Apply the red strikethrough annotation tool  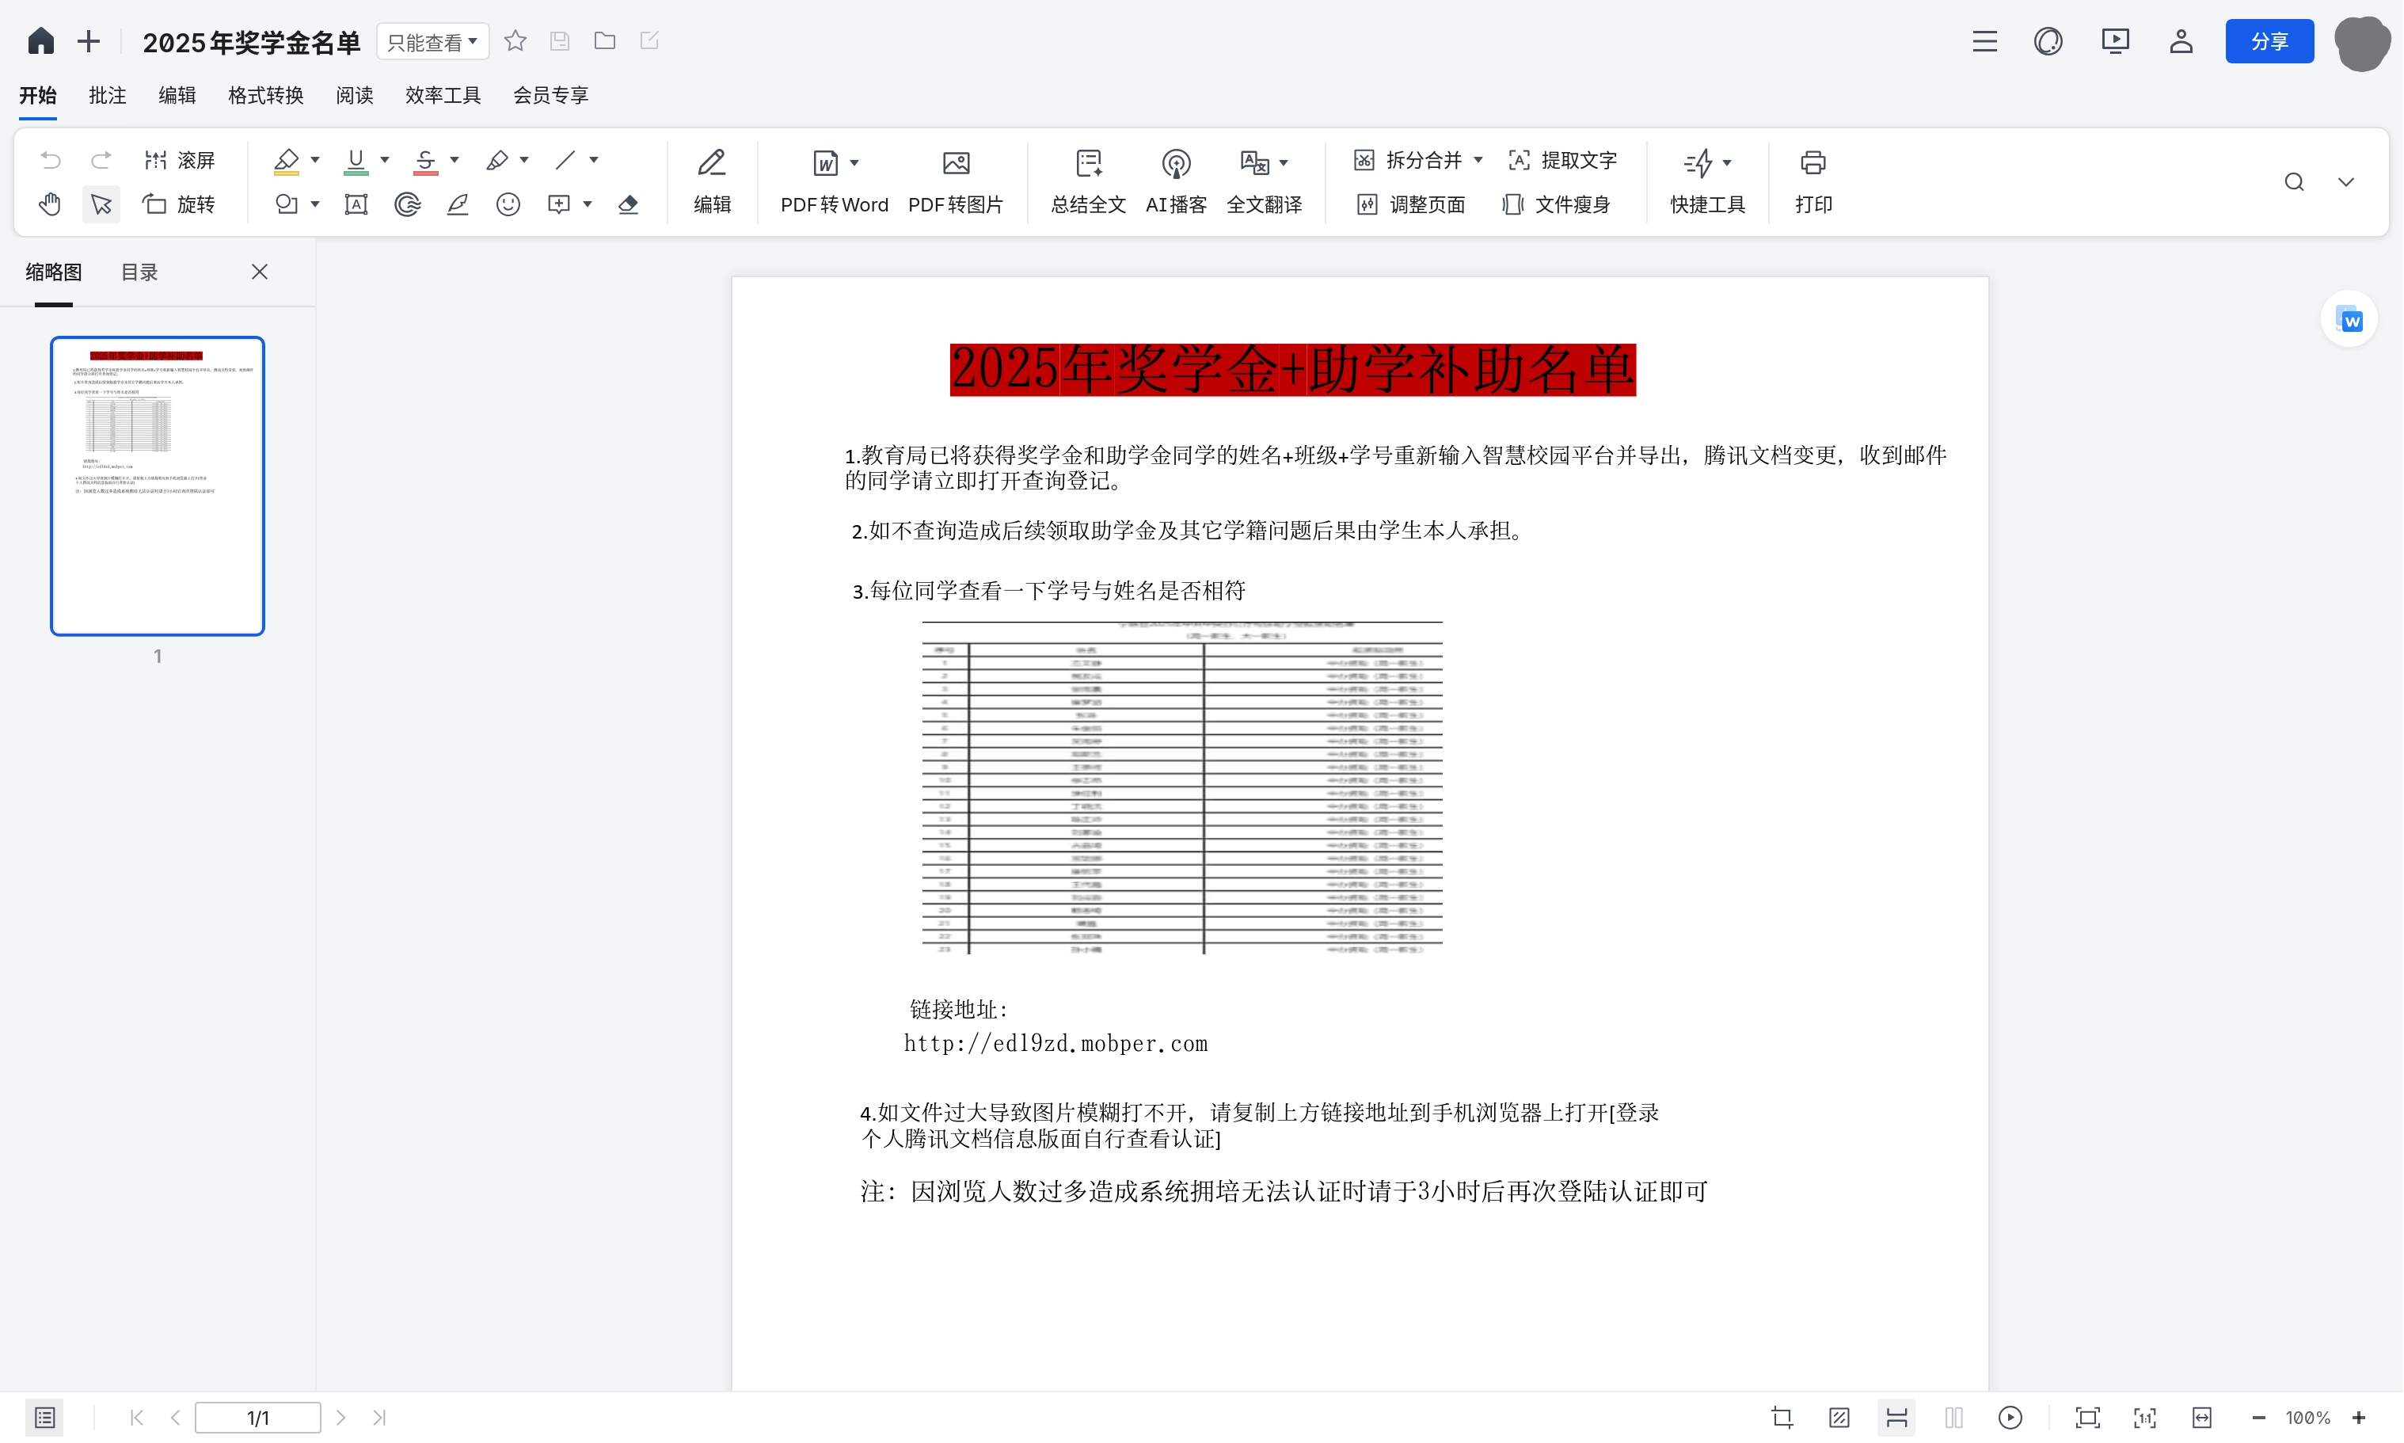[x=428, y=161]
